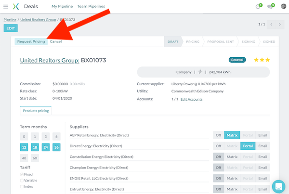Set Constellation Energy to Email

click(263, 157)
